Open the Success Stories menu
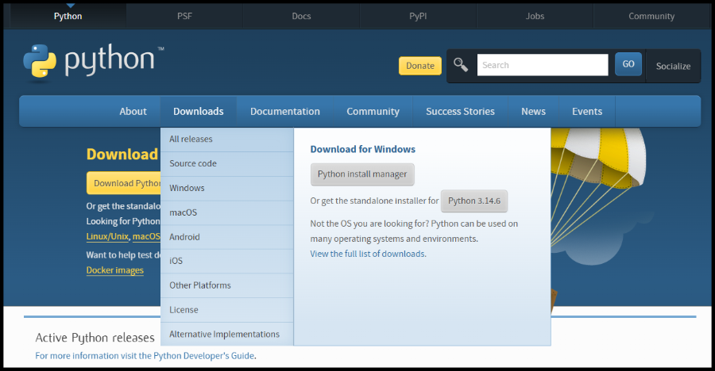This screenshot has width=715, height=371. 460,112
